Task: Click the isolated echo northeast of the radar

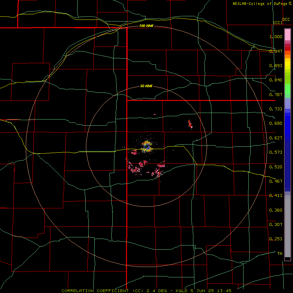Action: 190,124
